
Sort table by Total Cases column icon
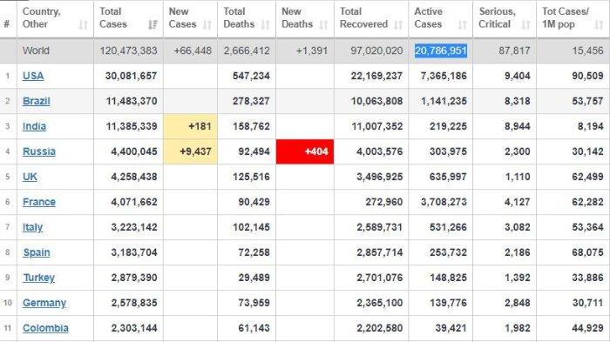pyautogui.click(x=152, y=25)
